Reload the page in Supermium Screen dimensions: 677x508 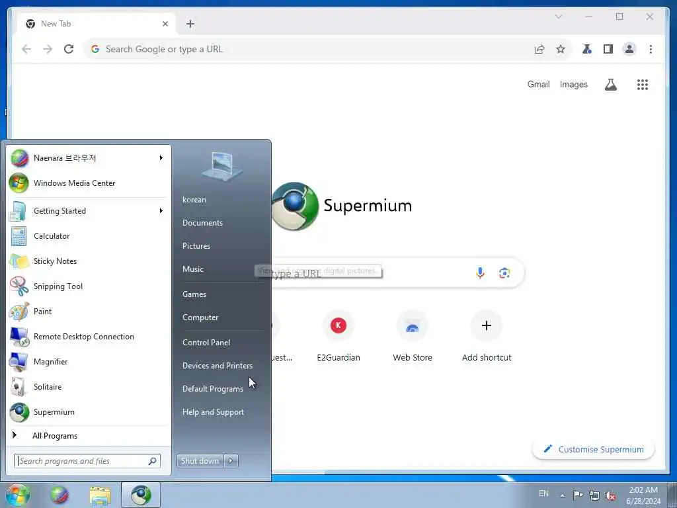(69, 49)
